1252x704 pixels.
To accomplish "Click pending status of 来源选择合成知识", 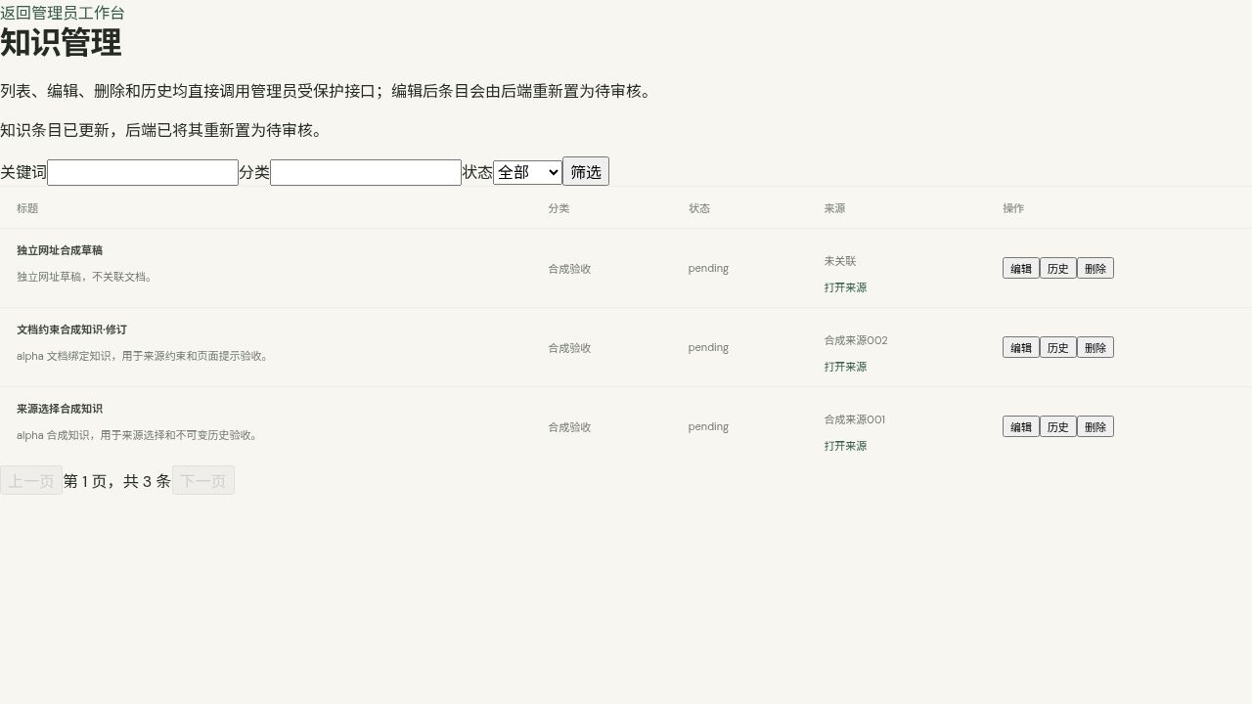I will pos(708,426).
